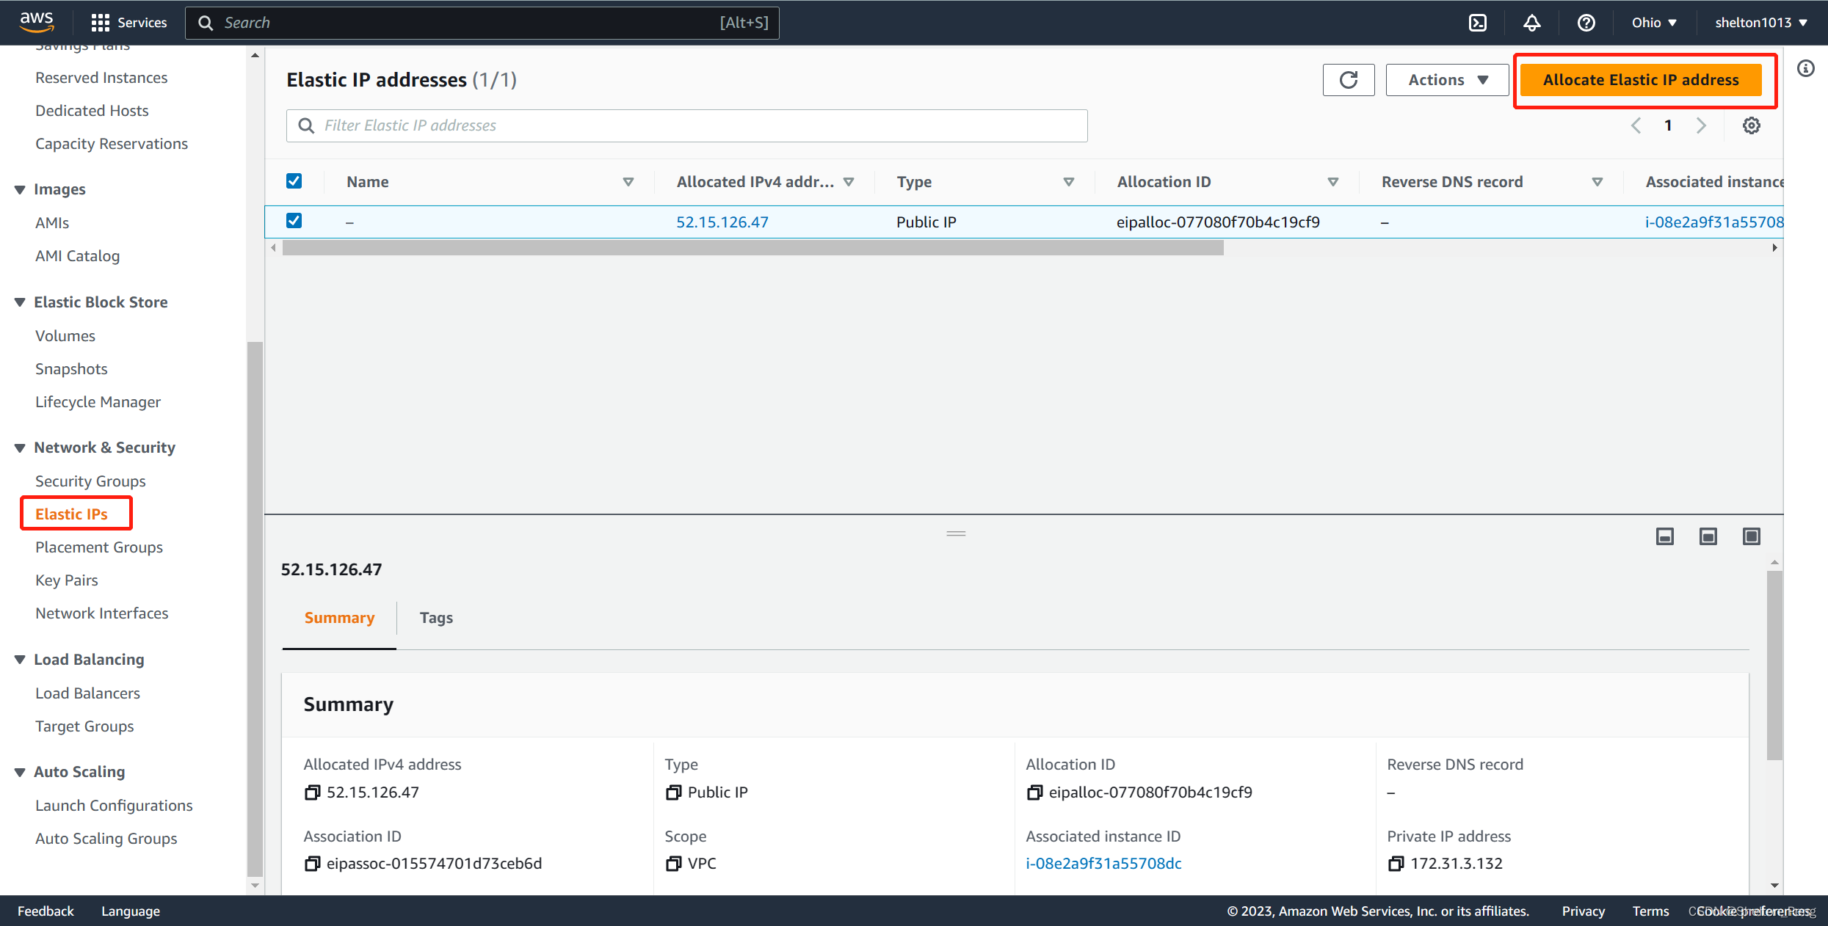Copy the Public IP type value
Image resolution: width=1828 pixels, height=926 pixels.
pos(673,792)
